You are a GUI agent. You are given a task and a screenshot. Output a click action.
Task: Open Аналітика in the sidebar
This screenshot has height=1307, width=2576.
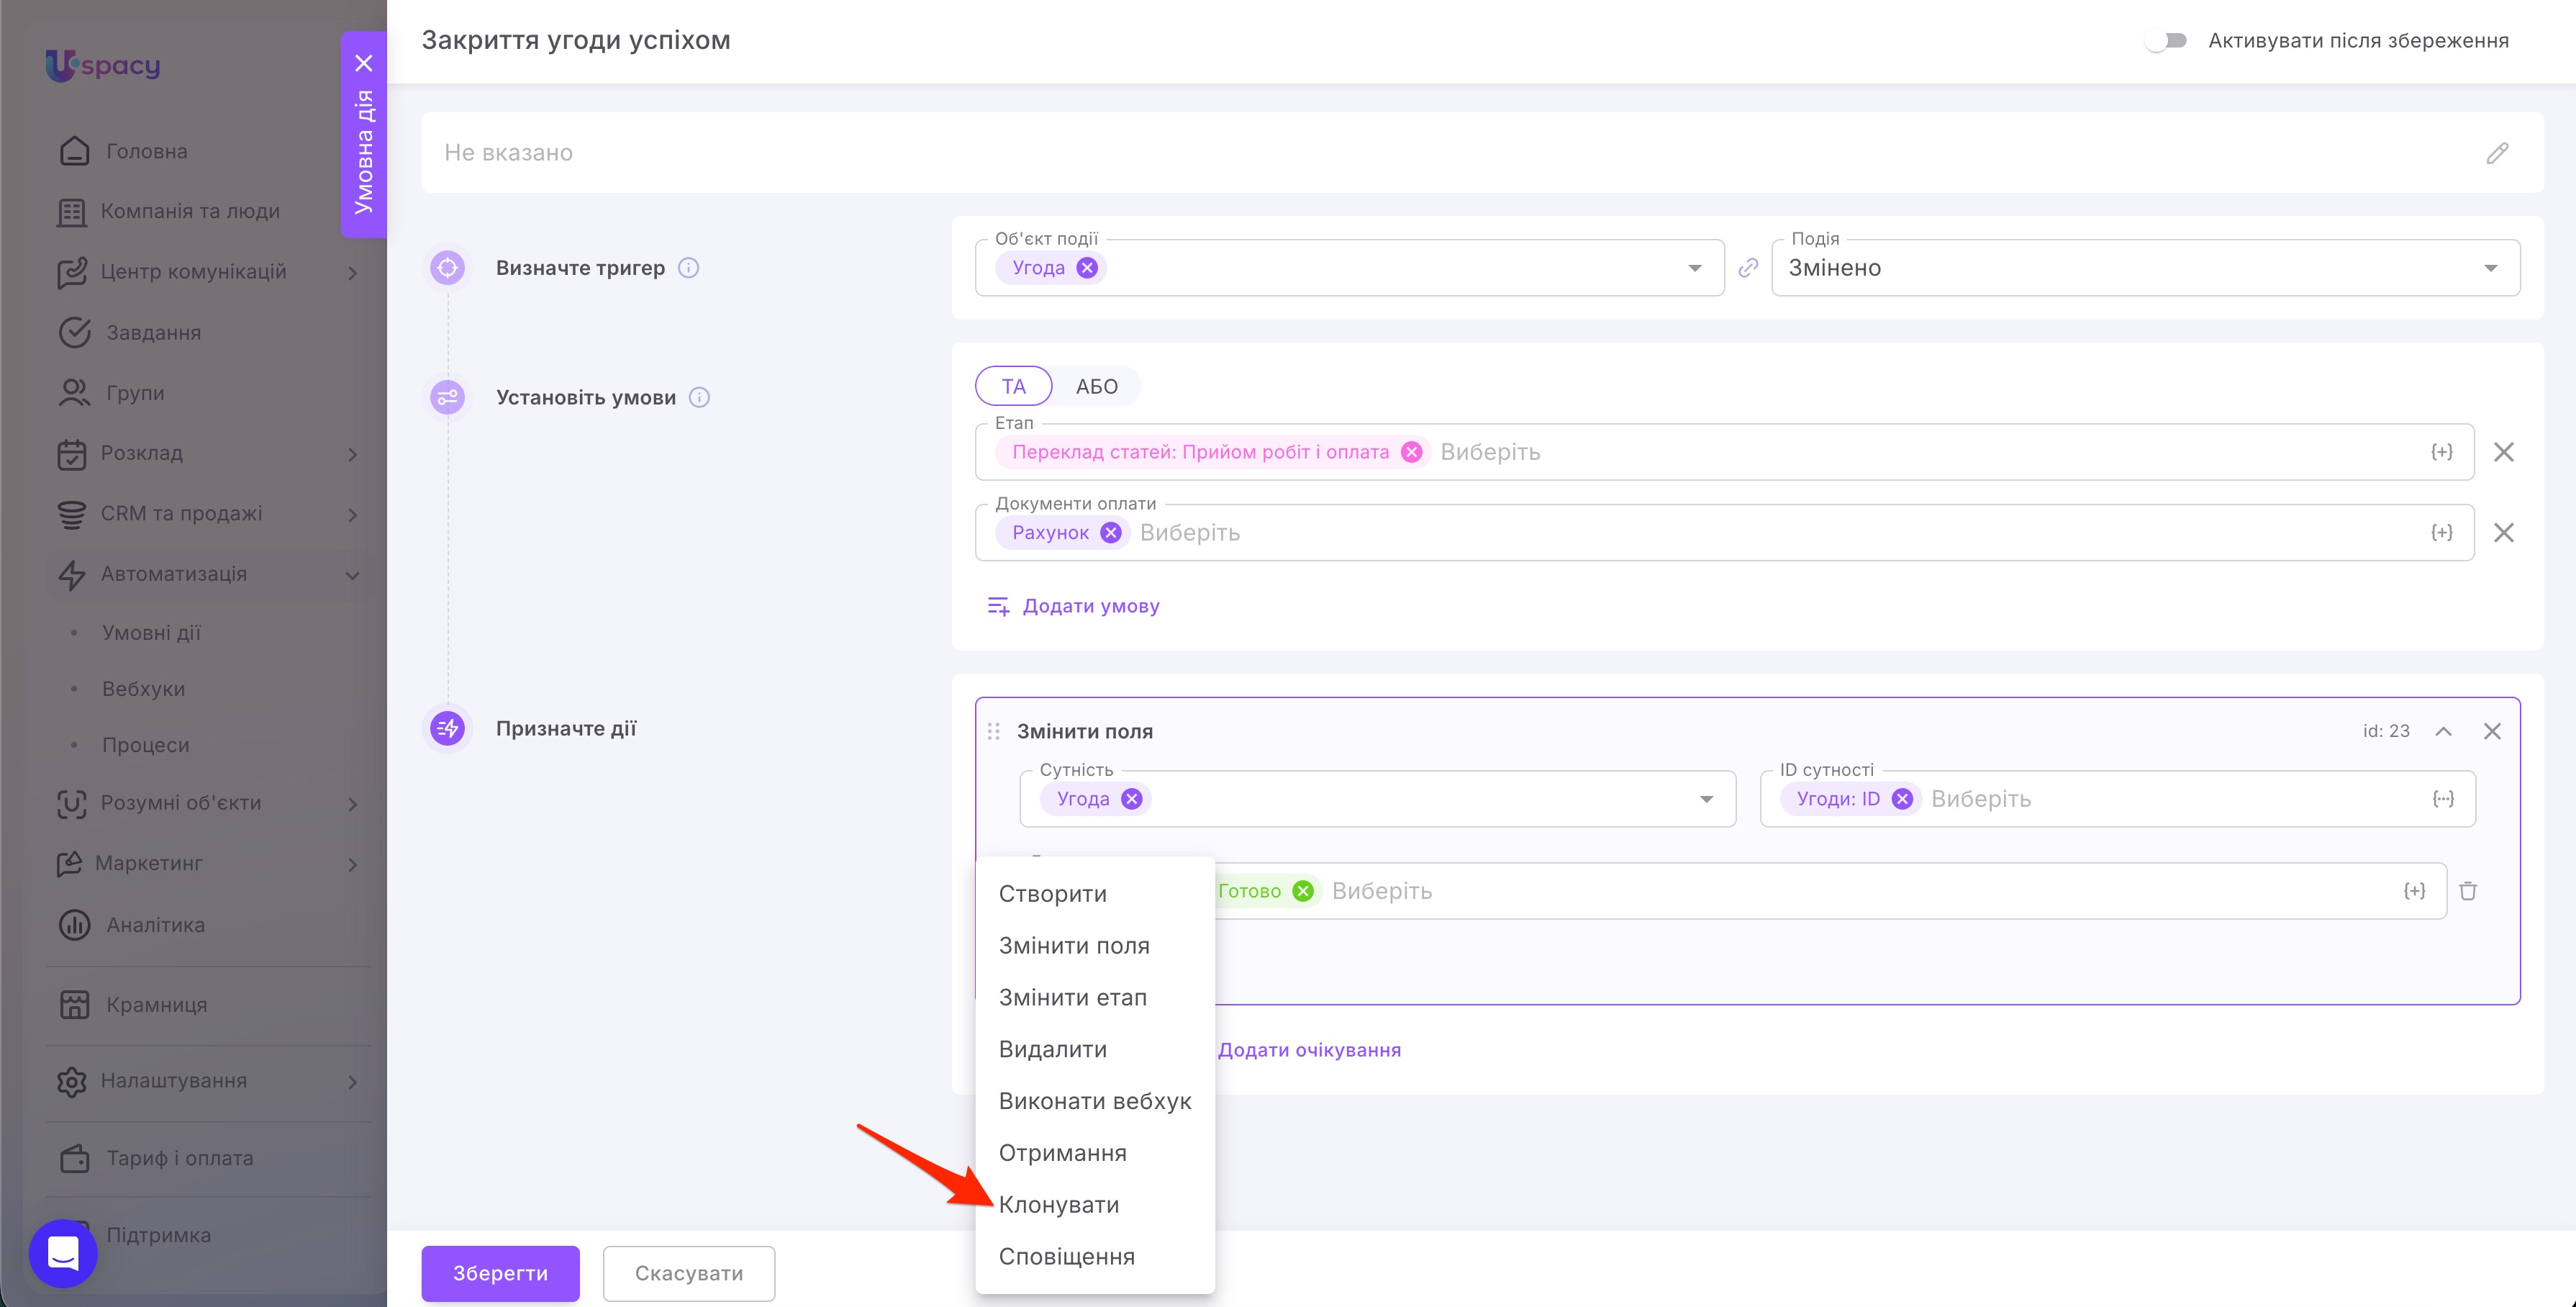pos(155,925)
